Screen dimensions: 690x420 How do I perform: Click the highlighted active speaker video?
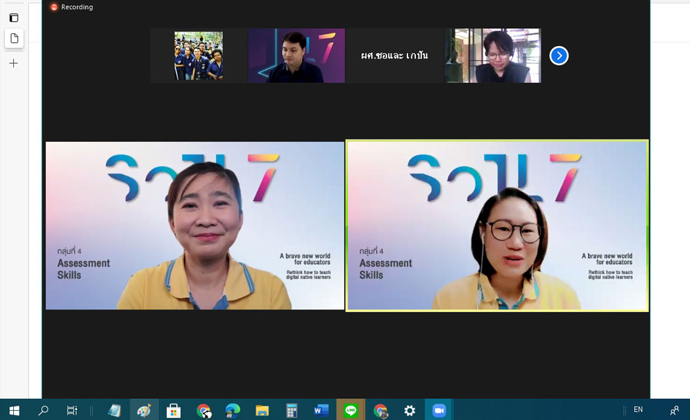(497, 225)
